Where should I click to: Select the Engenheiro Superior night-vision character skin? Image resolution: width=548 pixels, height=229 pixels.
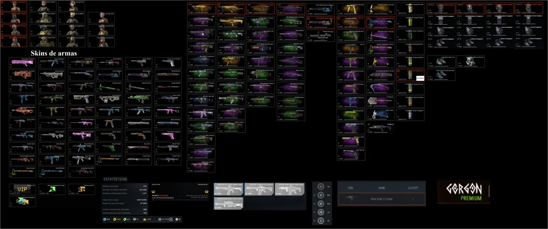[43, 30]
